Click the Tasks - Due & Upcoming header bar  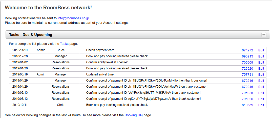click(138, 35)
